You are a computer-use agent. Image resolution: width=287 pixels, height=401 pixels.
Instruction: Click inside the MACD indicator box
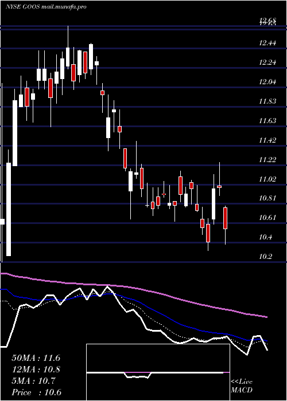coord(158,372)
